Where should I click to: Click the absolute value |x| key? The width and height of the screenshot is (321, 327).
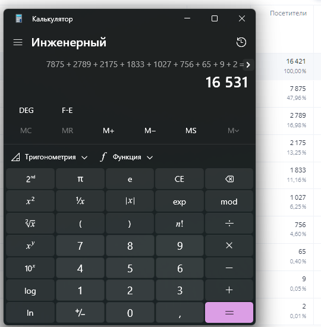[x=130, y=201]
